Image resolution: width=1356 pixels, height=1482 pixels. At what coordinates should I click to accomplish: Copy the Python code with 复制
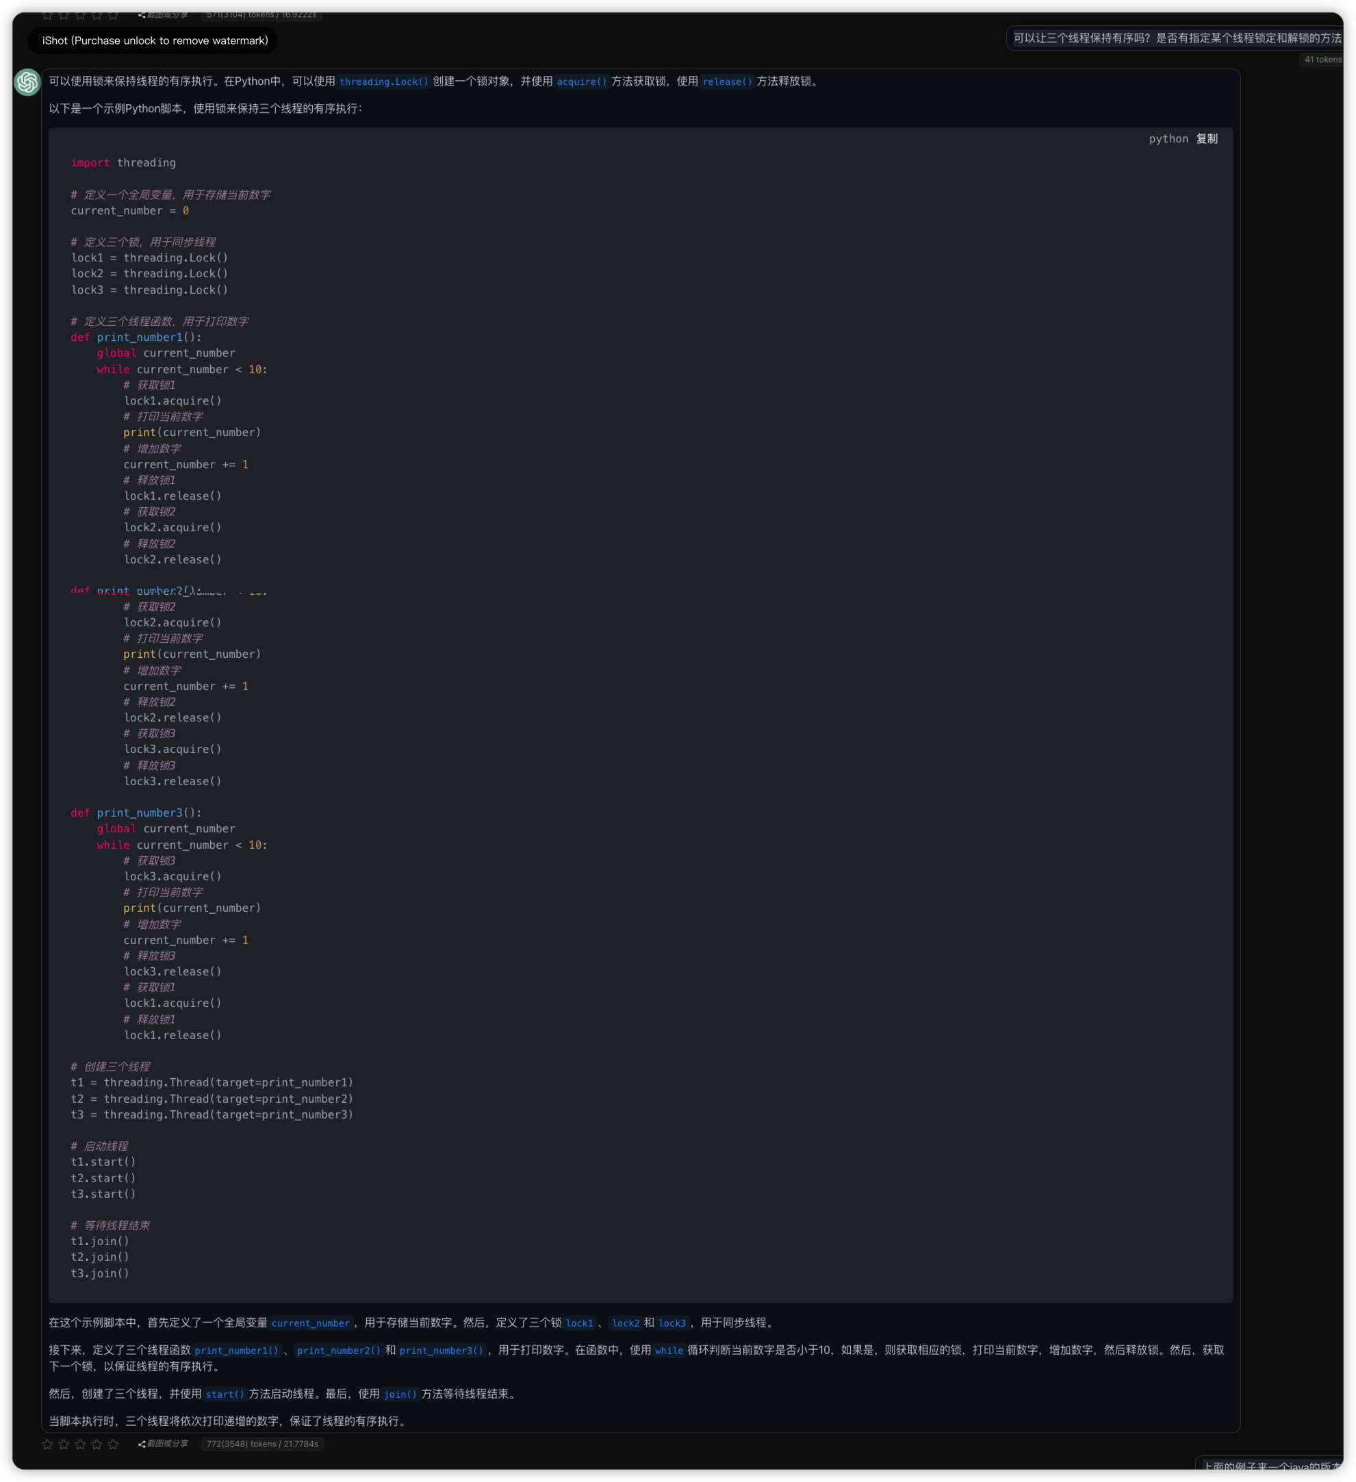pos(1206,139)
